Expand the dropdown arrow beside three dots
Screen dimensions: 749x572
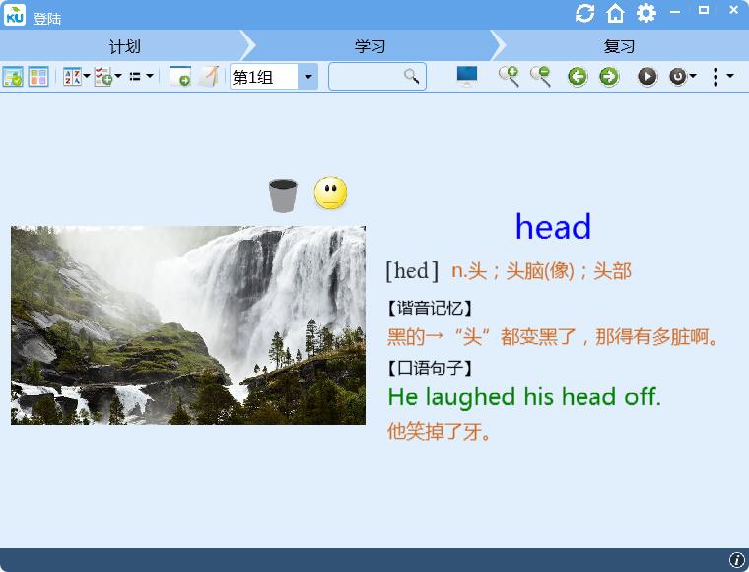730,76
